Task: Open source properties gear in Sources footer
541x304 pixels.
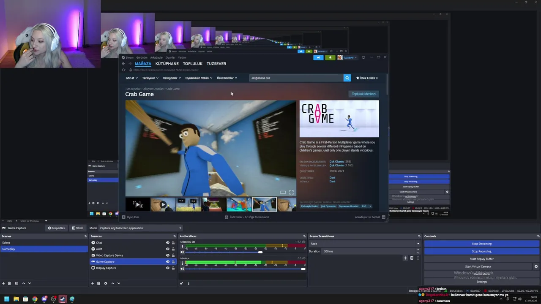Action: 106,283
